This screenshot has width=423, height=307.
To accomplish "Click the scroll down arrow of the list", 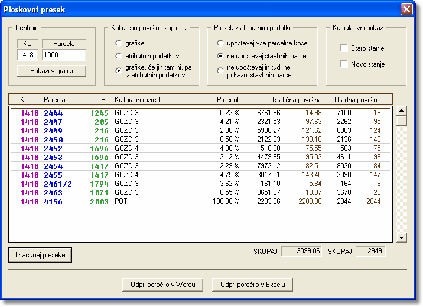I will click(402, 237).
